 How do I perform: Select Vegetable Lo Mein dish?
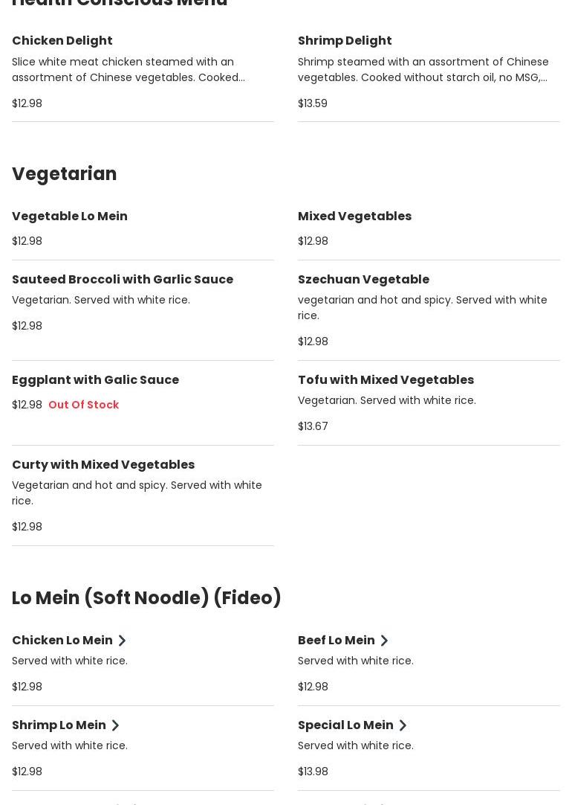pyautogui.click(x=70, y=217)
